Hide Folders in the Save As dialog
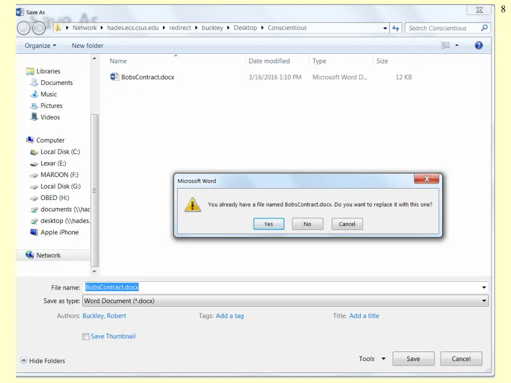Image resolution: width=511 pixels, height=383 pixels. click(x=43, y=361)
